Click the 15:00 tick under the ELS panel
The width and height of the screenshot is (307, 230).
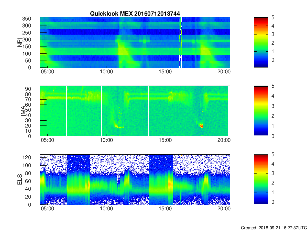point(165,209)
